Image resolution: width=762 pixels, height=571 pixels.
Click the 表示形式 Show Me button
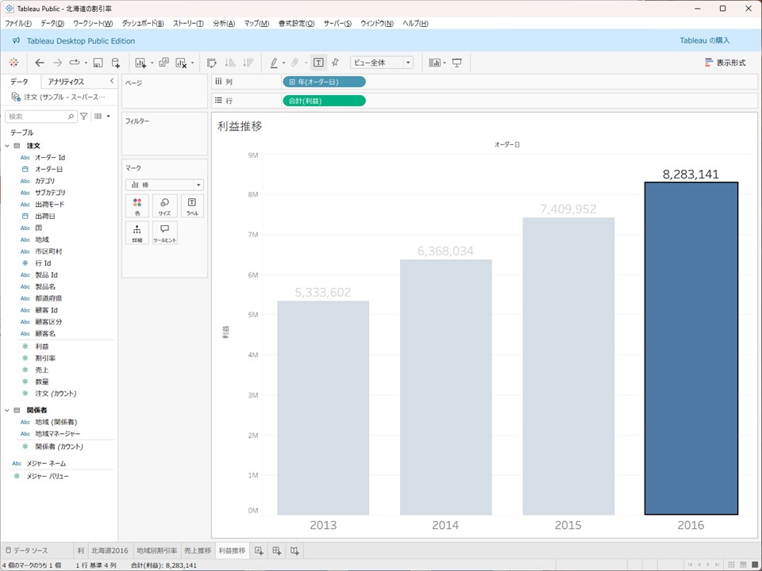tap(725, 63)
